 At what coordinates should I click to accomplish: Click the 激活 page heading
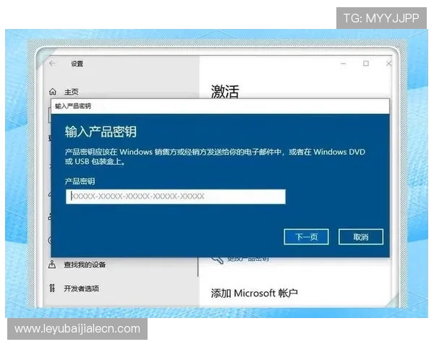(x=225, y=92)
